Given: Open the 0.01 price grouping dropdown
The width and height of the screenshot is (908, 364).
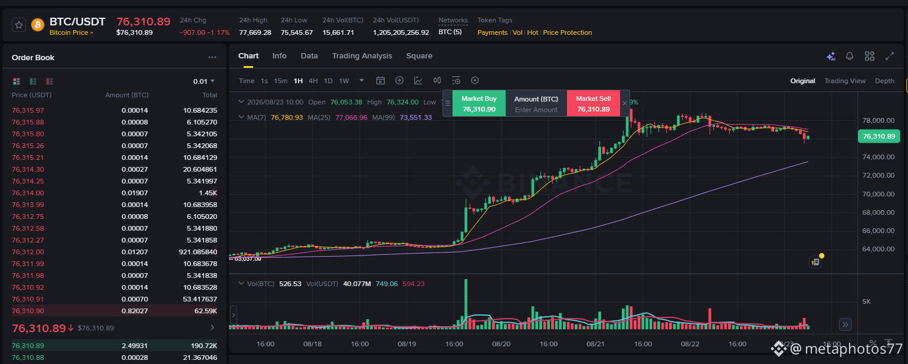Looking at the screenshot, I should [204, 81].
